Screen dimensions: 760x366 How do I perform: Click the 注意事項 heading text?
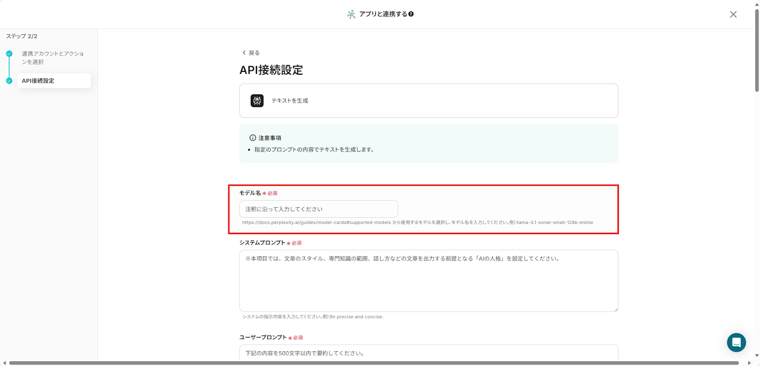[270, 138]
